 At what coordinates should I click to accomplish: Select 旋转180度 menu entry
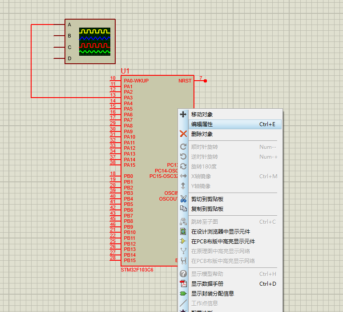coord(204,167)
